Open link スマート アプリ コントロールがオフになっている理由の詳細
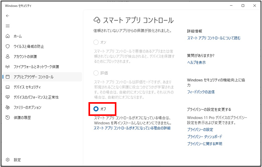Screen dimensions: 262x167 tap(132, 128)
